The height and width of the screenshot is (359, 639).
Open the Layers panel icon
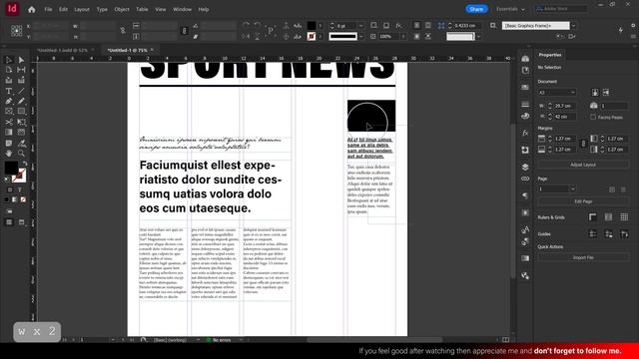pos(525,168)
